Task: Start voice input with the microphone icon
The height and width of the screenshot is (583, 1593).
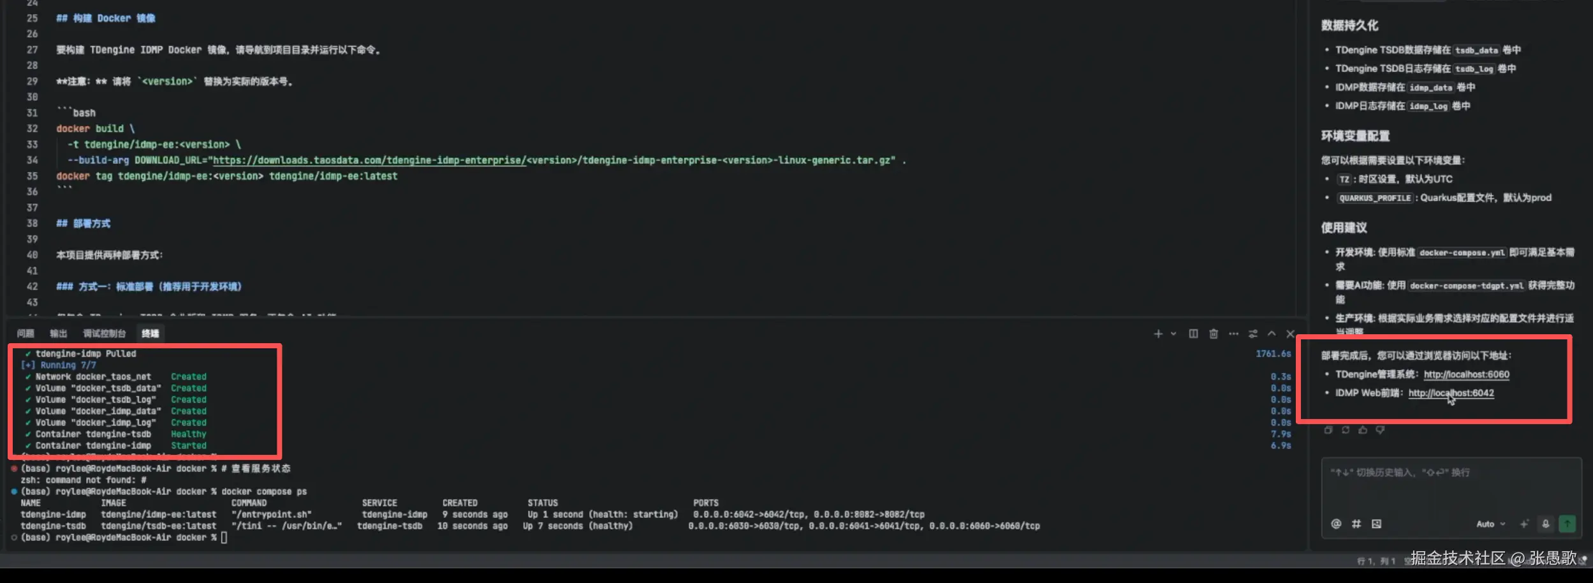Action: point(1546,524)
